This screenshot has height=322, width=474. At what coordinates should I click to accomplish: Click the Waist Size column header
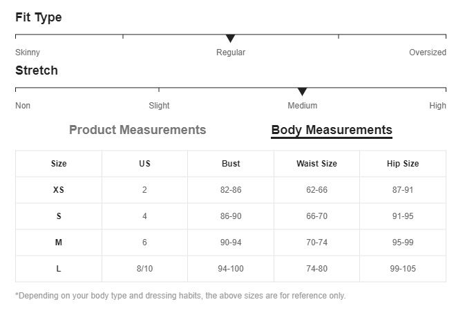coord(316,164)
